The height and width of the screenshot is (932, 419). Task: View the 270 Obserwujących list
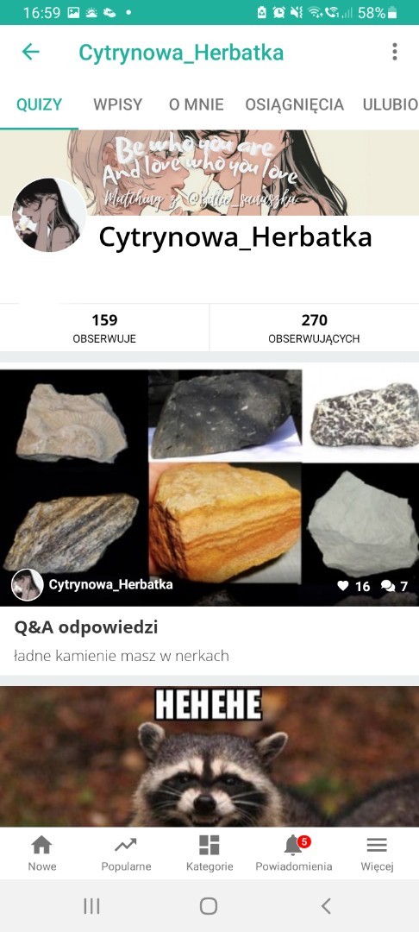pyautogui.click(x=314, y=328)
